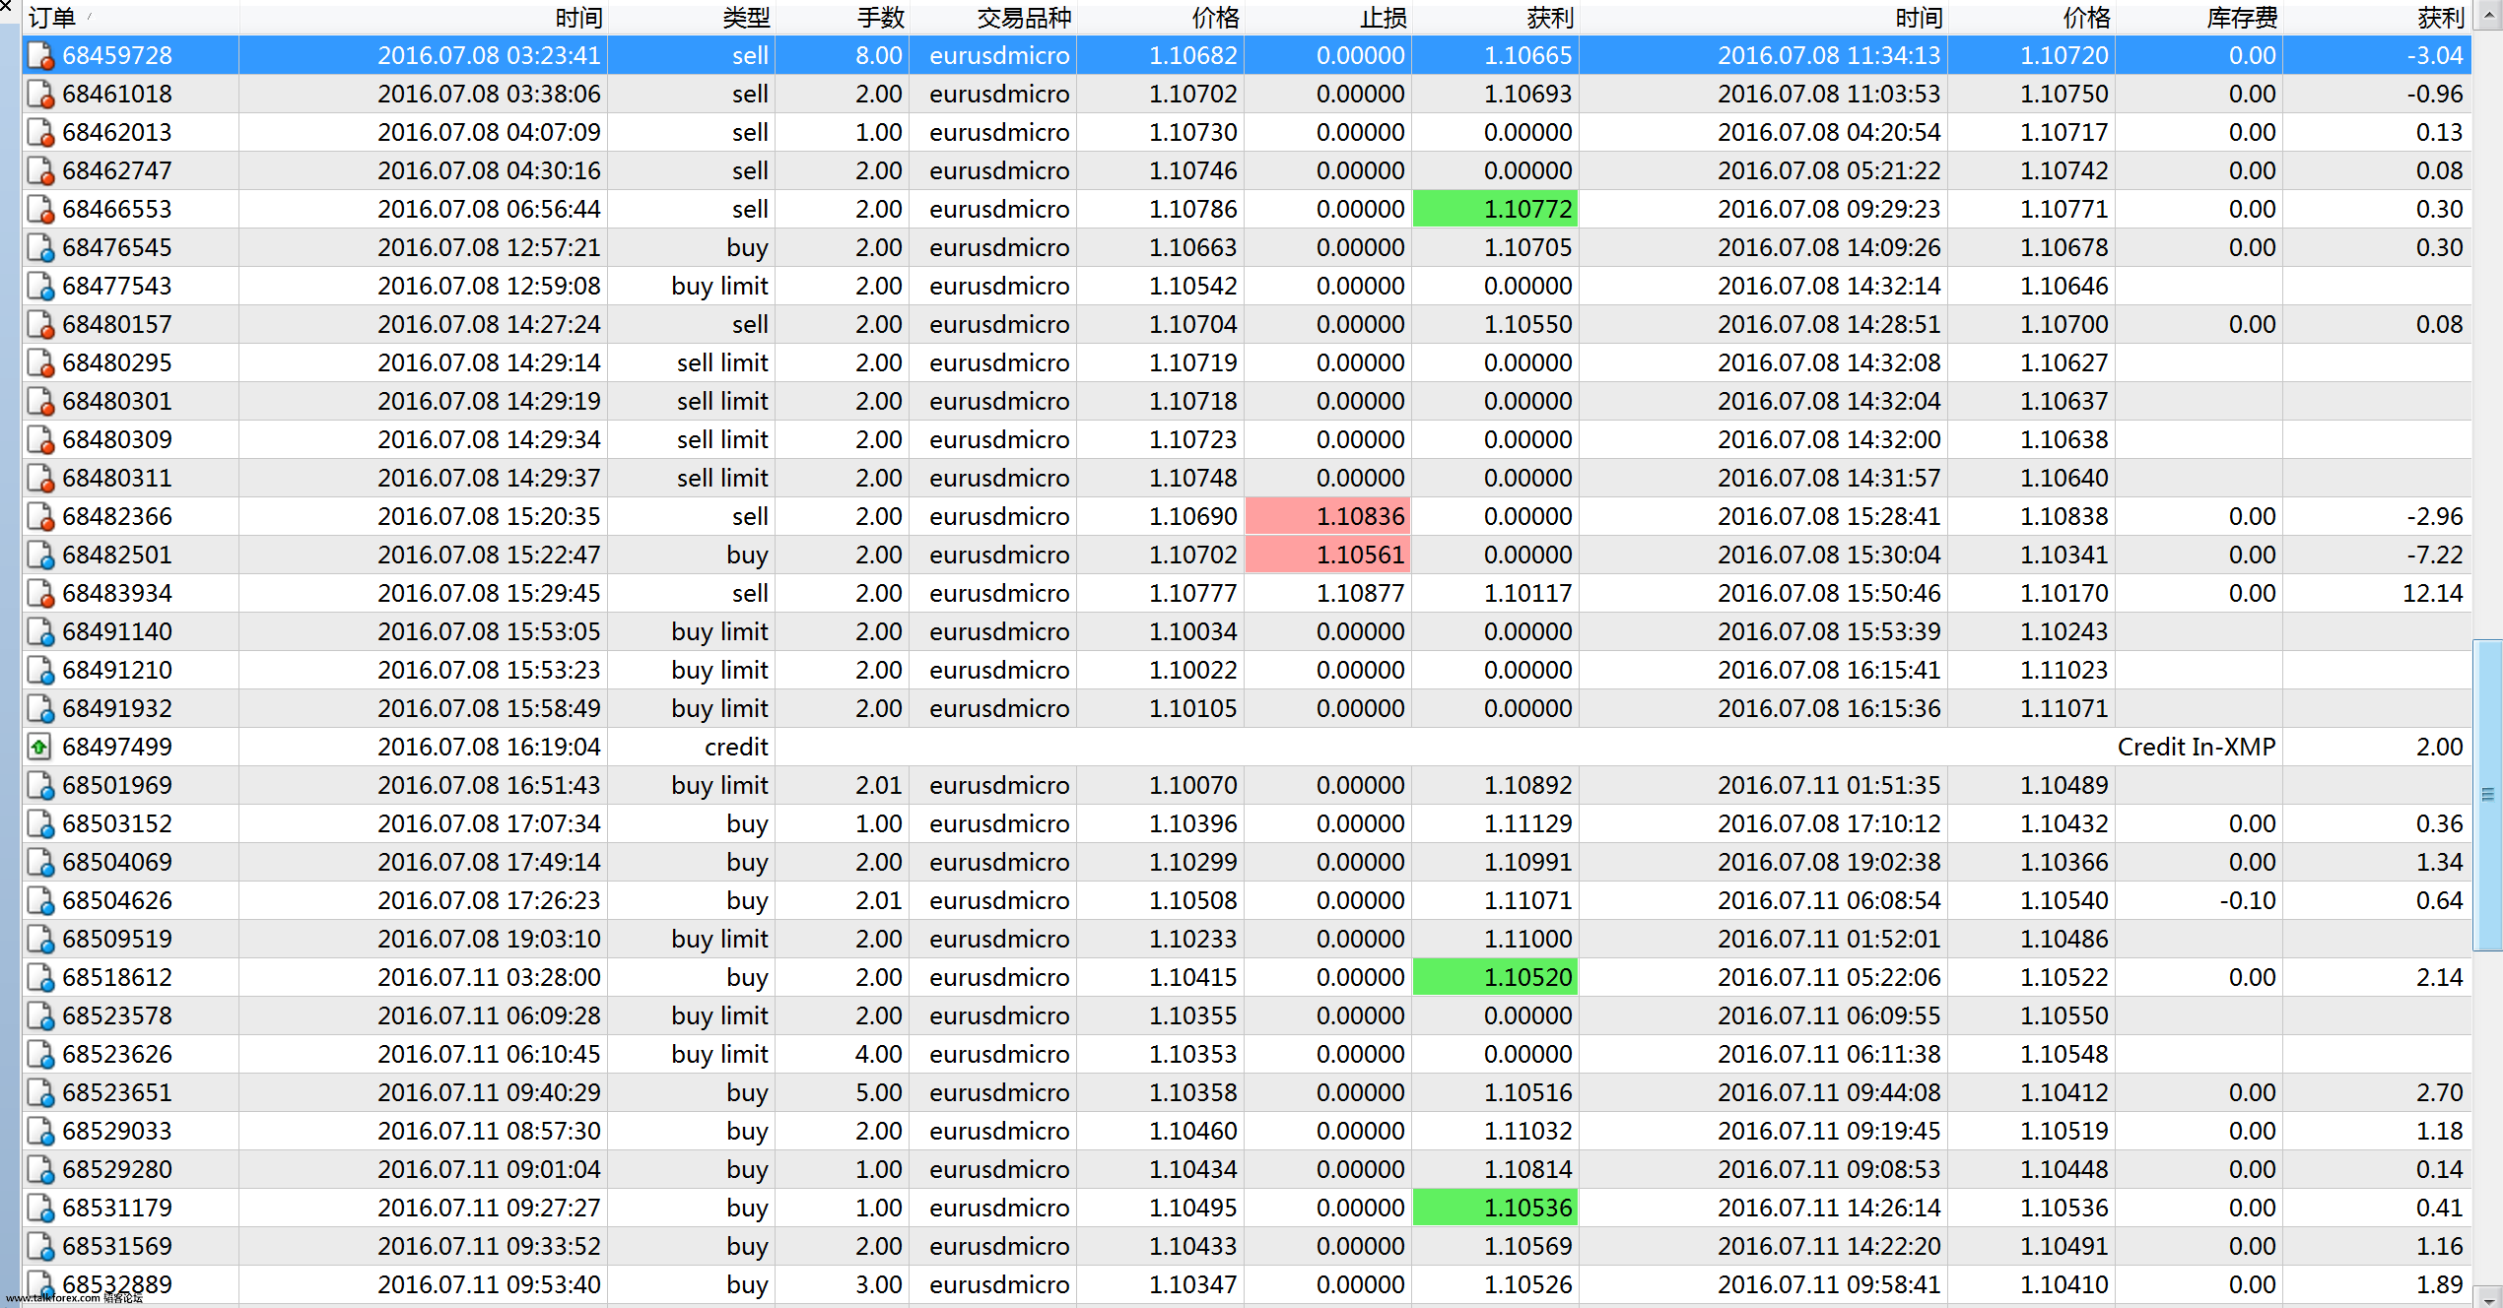Click open time 2016.07.11 09:40:29

pos(489,1093)
